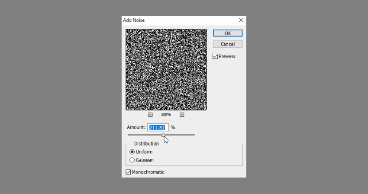The image size is (368, 194).
Task: Click OK to apply the noise
Action: coord(227,33)
